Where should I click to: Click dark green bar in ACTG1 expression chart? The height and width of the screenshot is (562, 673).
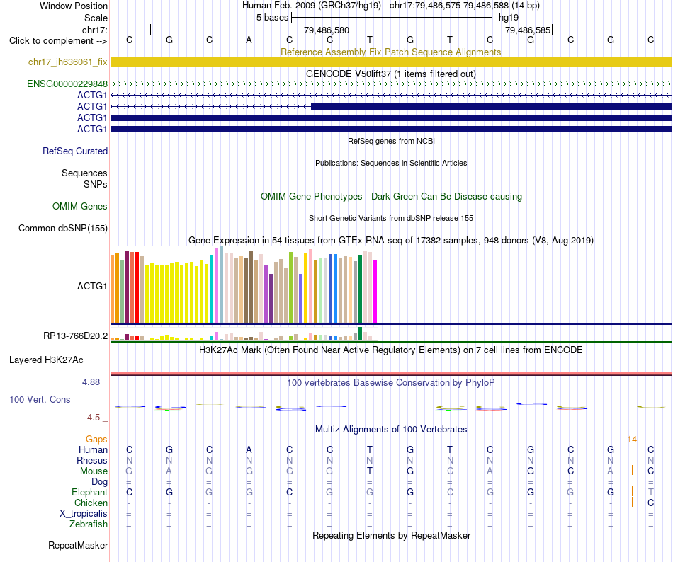(x=360, y=289)
